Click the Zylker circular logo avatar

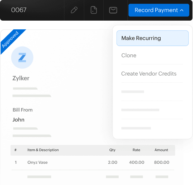[x=22, y=57]
